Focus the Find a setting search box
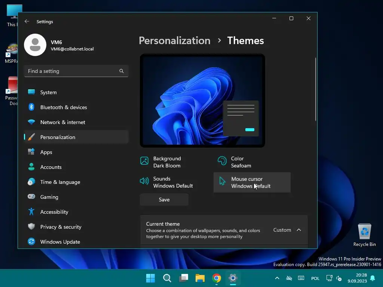Image resolution: width=383 pixels, height=287 pixels. coord(76,71)
